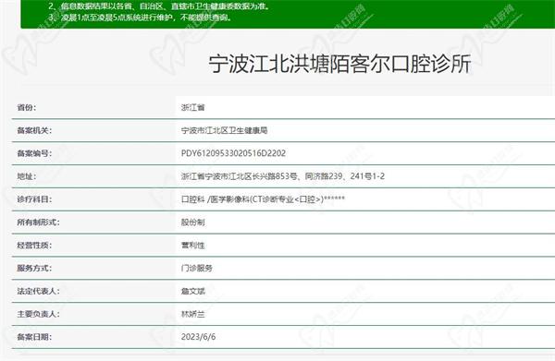Click the date 2023/6/6
Screen dimensions: 555x361
click(198, 337)
